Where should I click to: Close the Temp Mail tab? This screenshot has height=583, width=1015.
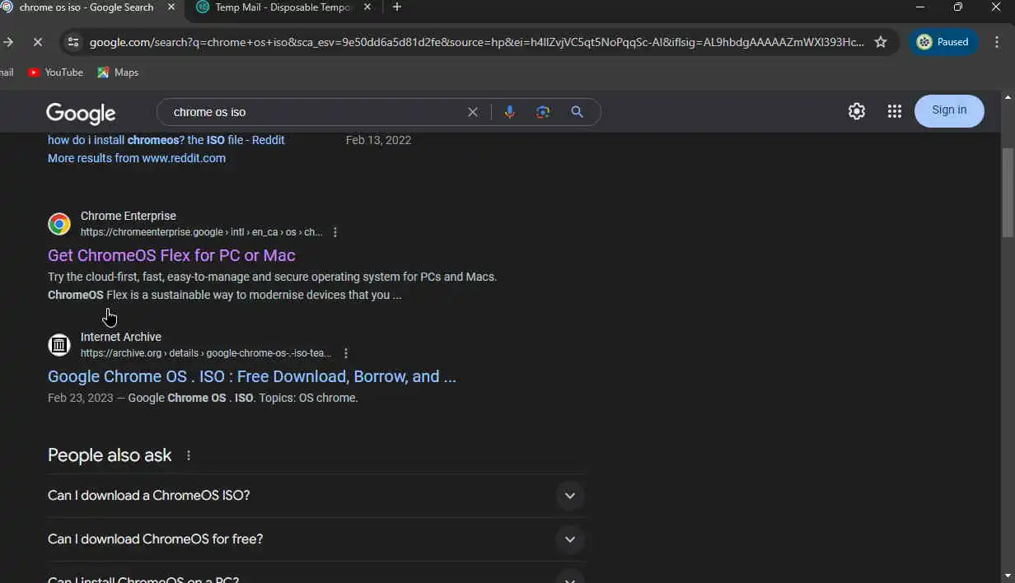(367, 7)
